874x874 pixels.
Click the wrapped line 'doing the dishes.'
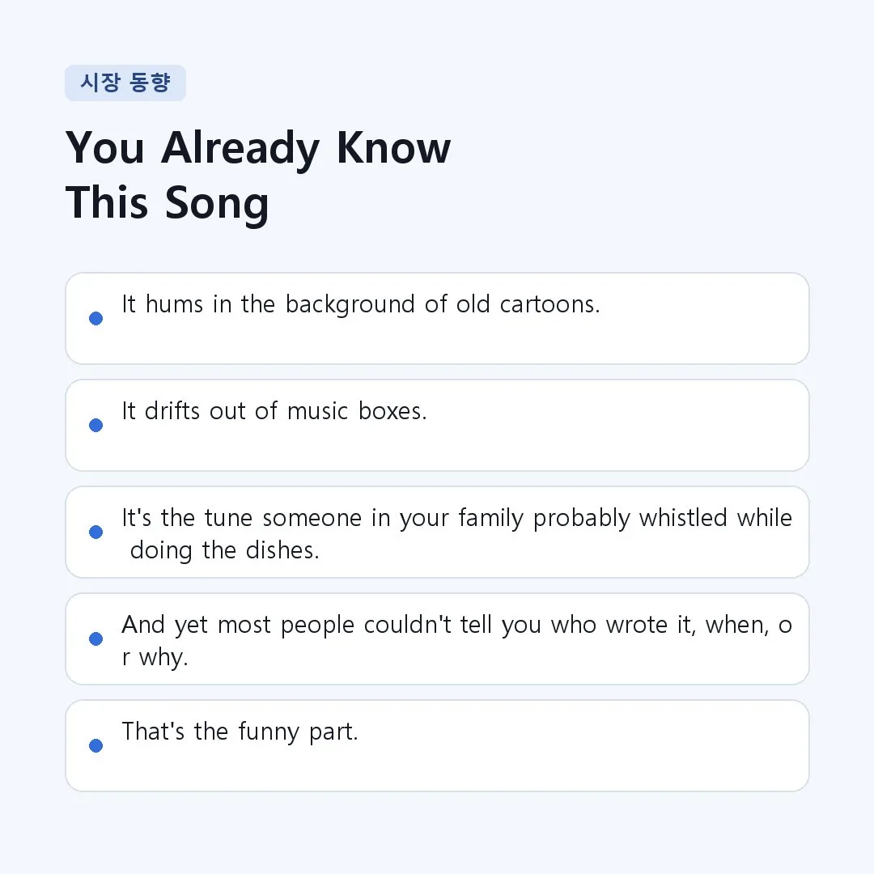[225, 551]
